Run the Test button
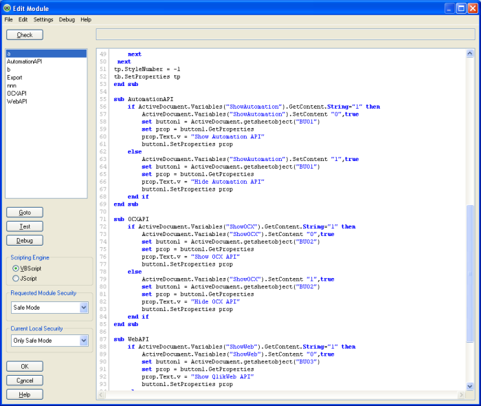Screen dimensions: 481x406 point(25,226)
